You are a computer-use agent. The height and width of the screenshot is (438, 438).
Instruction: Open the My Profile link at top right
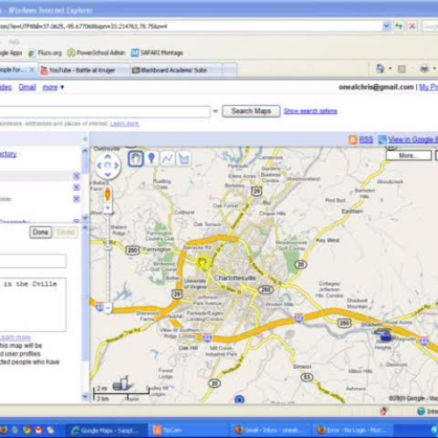428,87
